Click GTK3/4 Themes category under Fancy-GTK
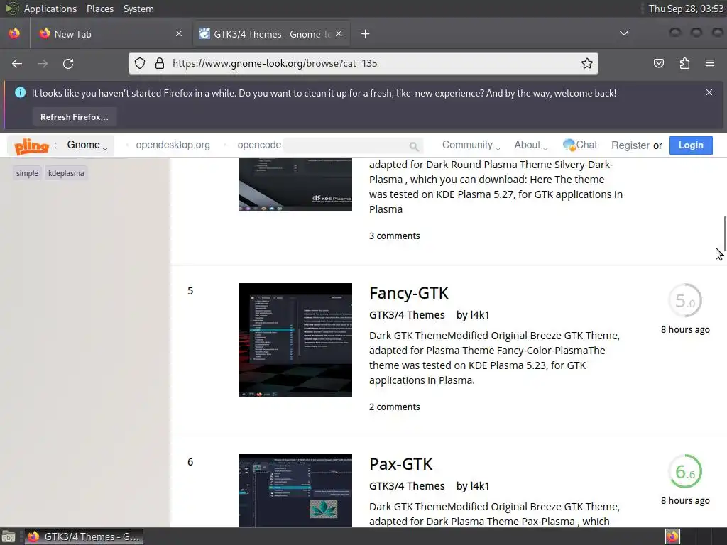 tap(407, 315)
